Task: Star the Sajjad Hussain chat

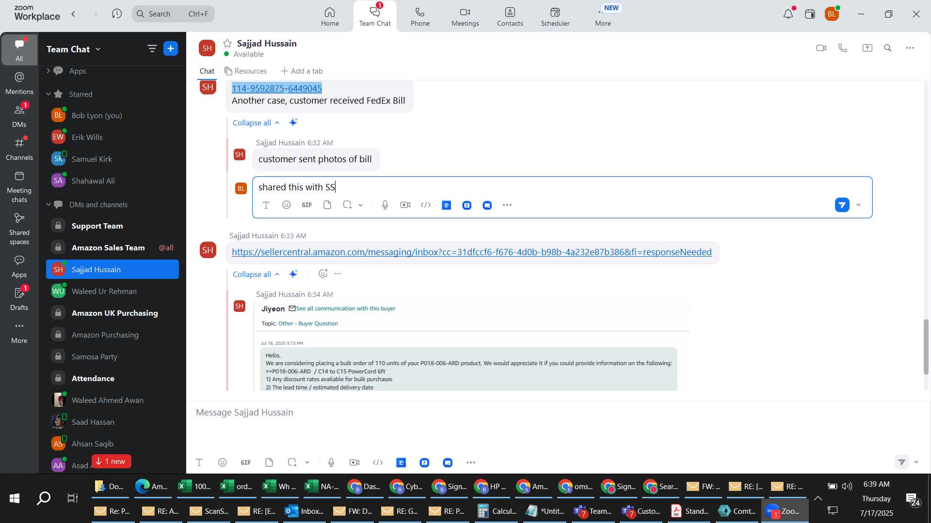Action: pos(227,43)
